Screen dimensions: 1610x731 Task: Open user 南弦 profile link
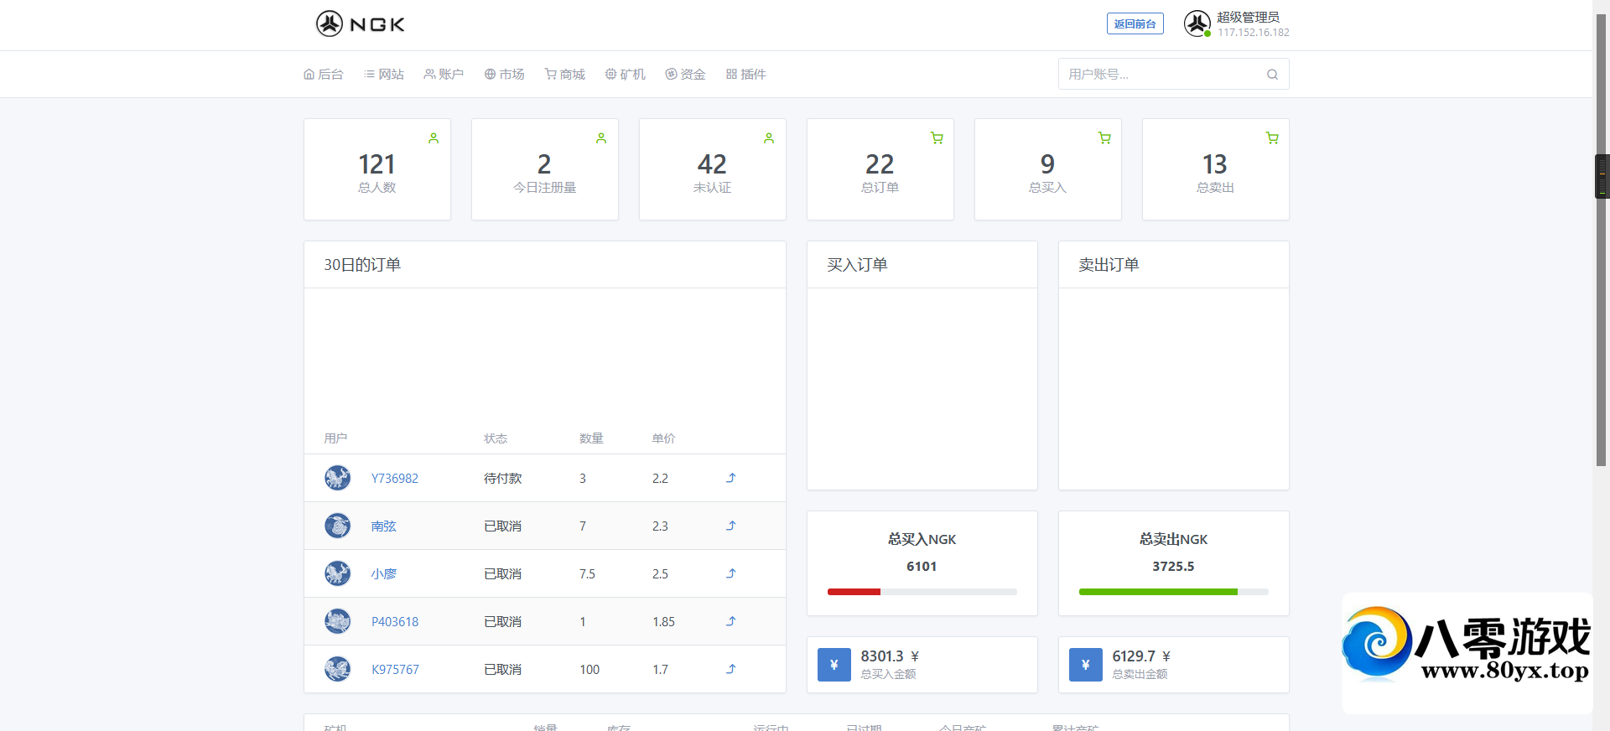[x=383, y=526]
